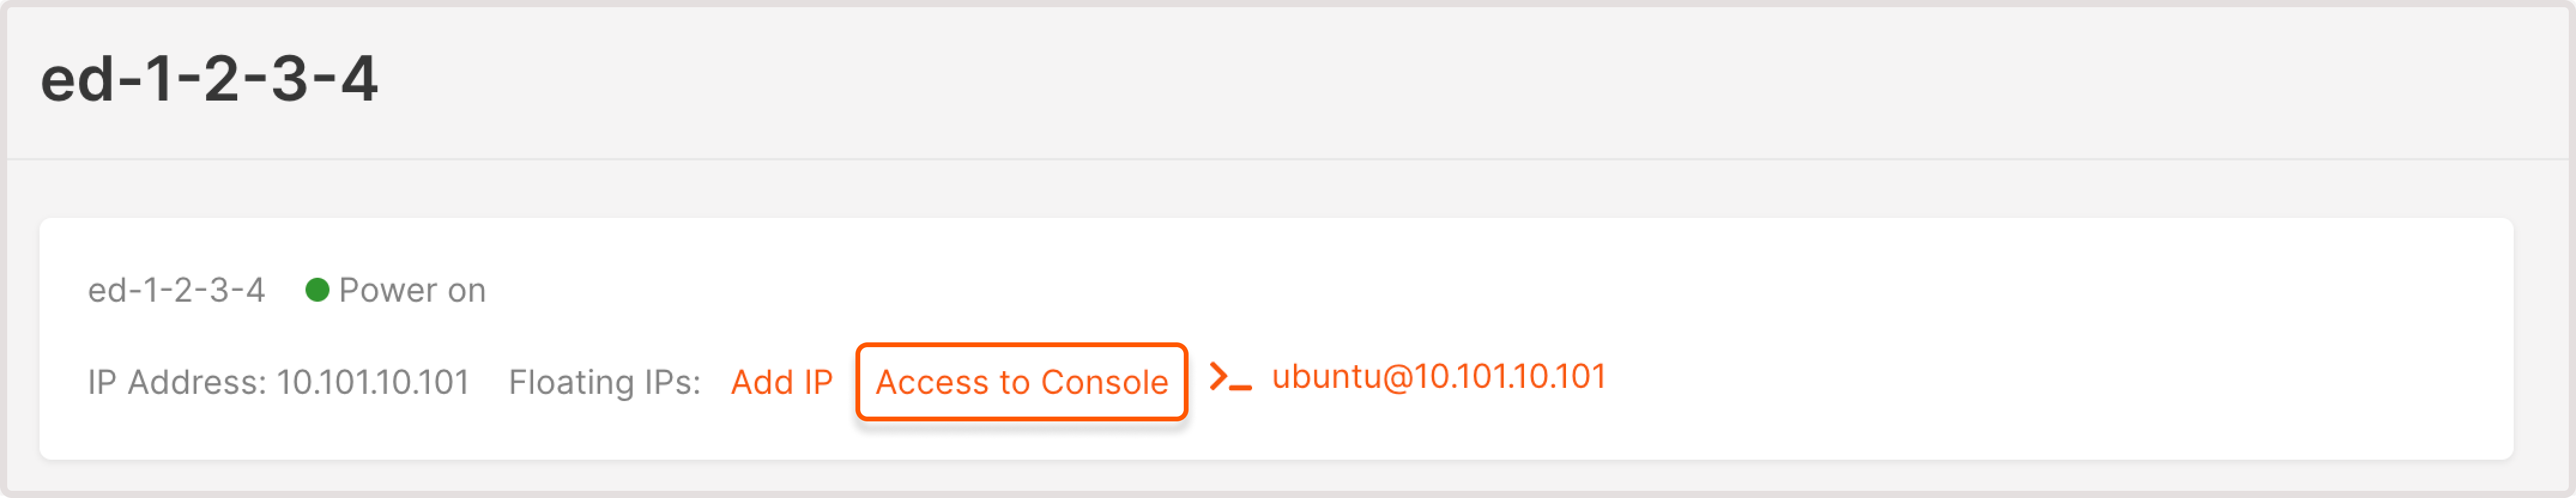This screenshot has width=2576, height=498.
Task: Click the ed-1-2-3-4 instance name label
Action: 178,290
